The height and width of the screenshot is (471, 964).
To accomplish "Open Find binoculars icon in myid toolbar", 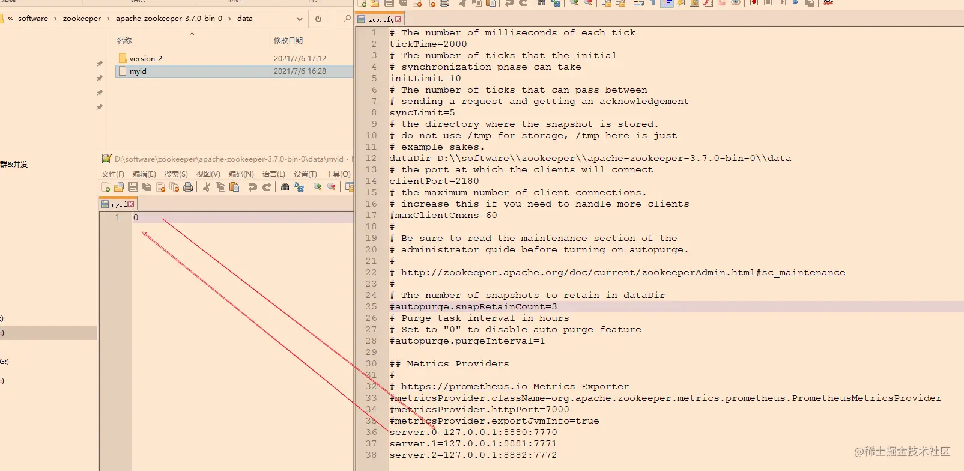I will click(x=285, y=187).
